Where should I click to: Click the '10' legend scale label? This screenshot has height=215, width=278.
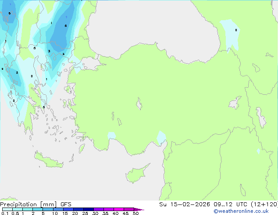[55, 213]
